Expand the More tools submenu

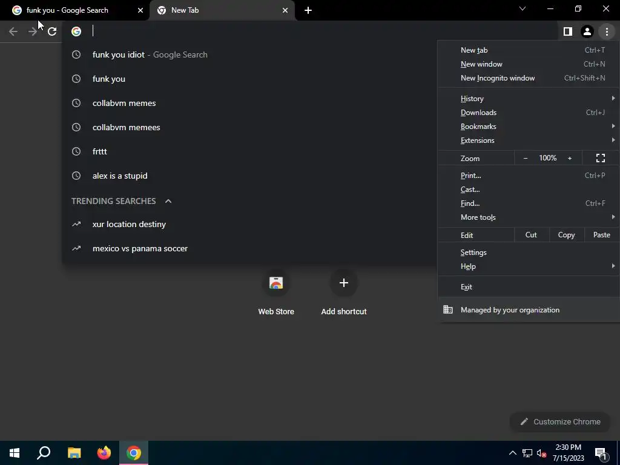(x=529, y=217)
